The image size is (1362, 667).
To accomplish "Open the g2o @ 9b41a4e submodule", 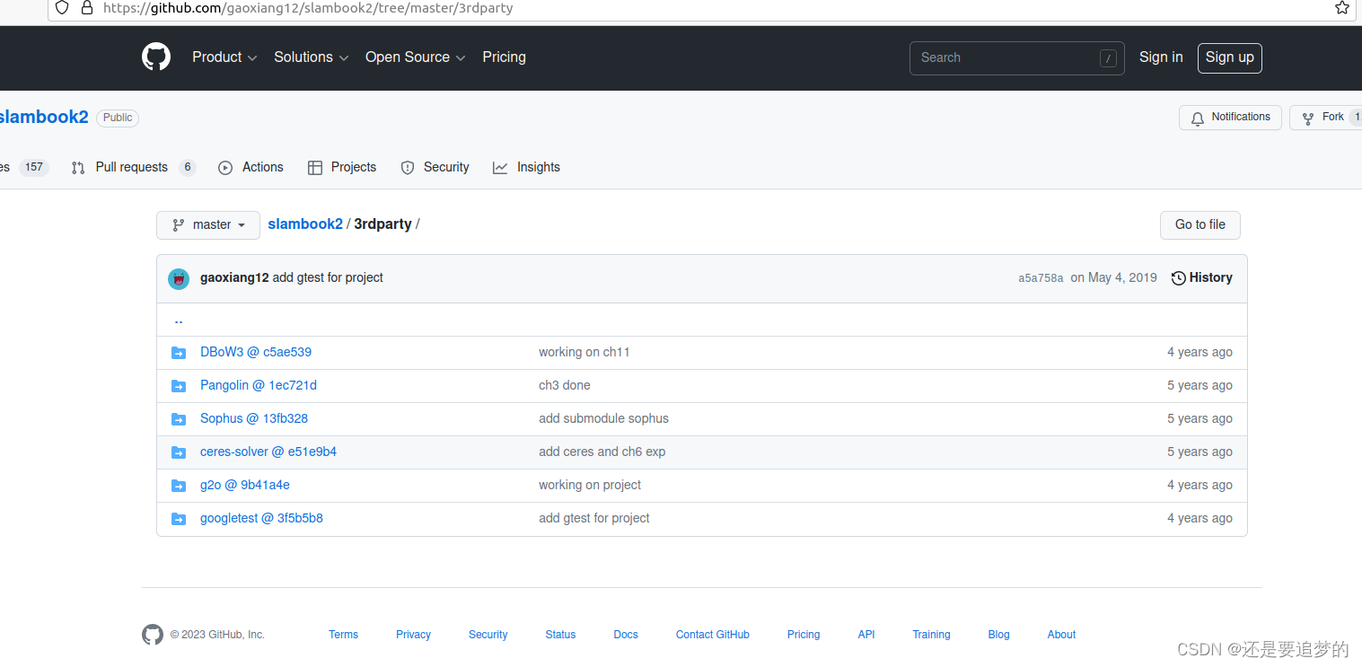I will click(x=245, y=486).
